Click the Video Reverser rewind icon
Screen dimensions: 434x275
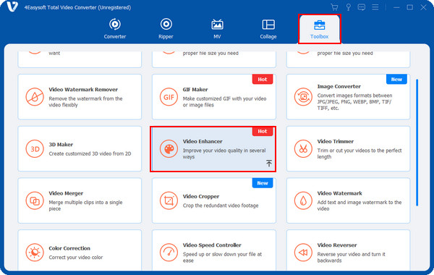(303, 253)
